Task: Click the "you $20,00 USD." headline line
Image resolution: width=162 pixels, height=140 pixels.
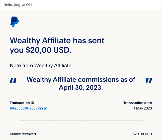Action: 41,50
